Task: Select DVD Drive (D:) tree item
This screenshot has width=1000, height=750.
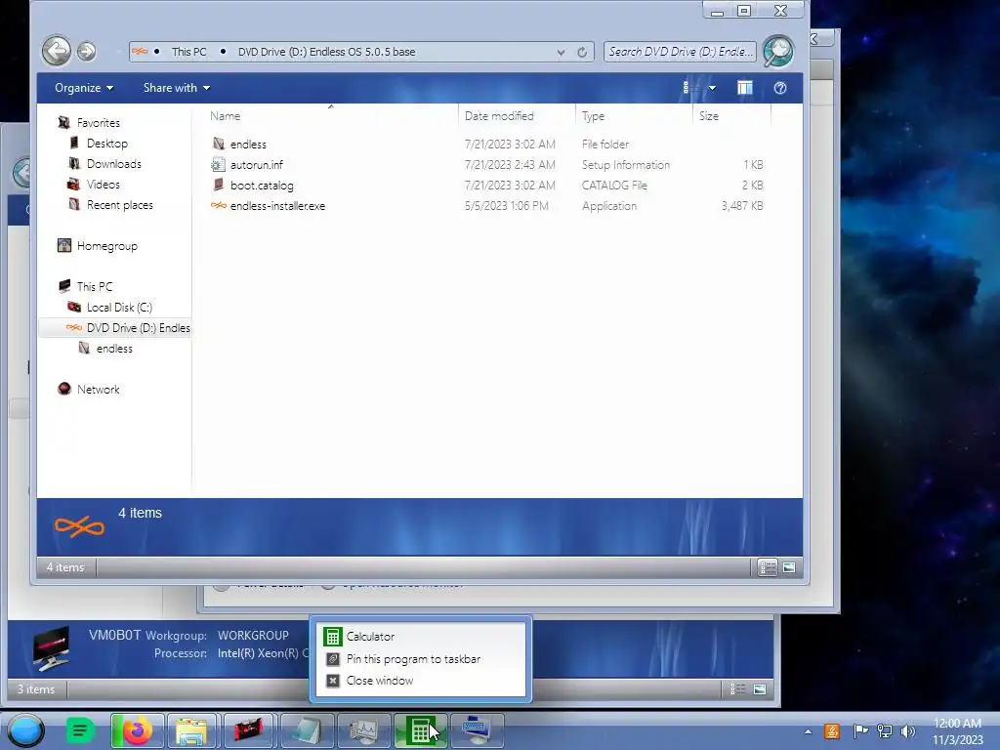Action: tap(115, 328)
